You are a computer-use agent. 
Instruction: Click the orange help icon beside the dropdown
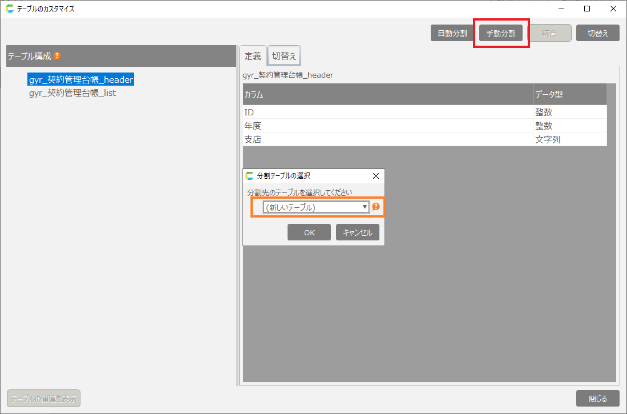tap(376, 207)
